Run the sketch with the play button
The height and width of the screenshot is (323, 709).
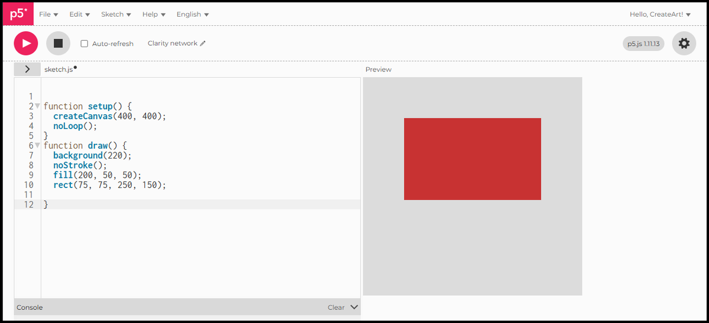pyautogui.click(x=26, y=43)
